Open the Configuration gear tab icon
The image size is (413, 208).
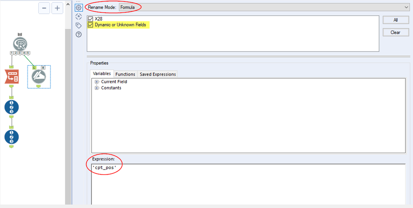click(78, 7)
